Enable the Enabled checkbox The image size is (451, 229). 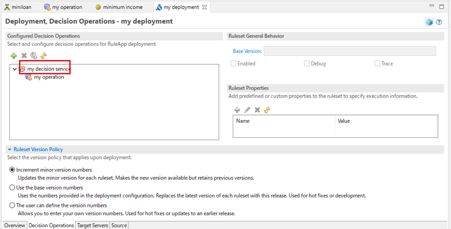tap(233, 64)
